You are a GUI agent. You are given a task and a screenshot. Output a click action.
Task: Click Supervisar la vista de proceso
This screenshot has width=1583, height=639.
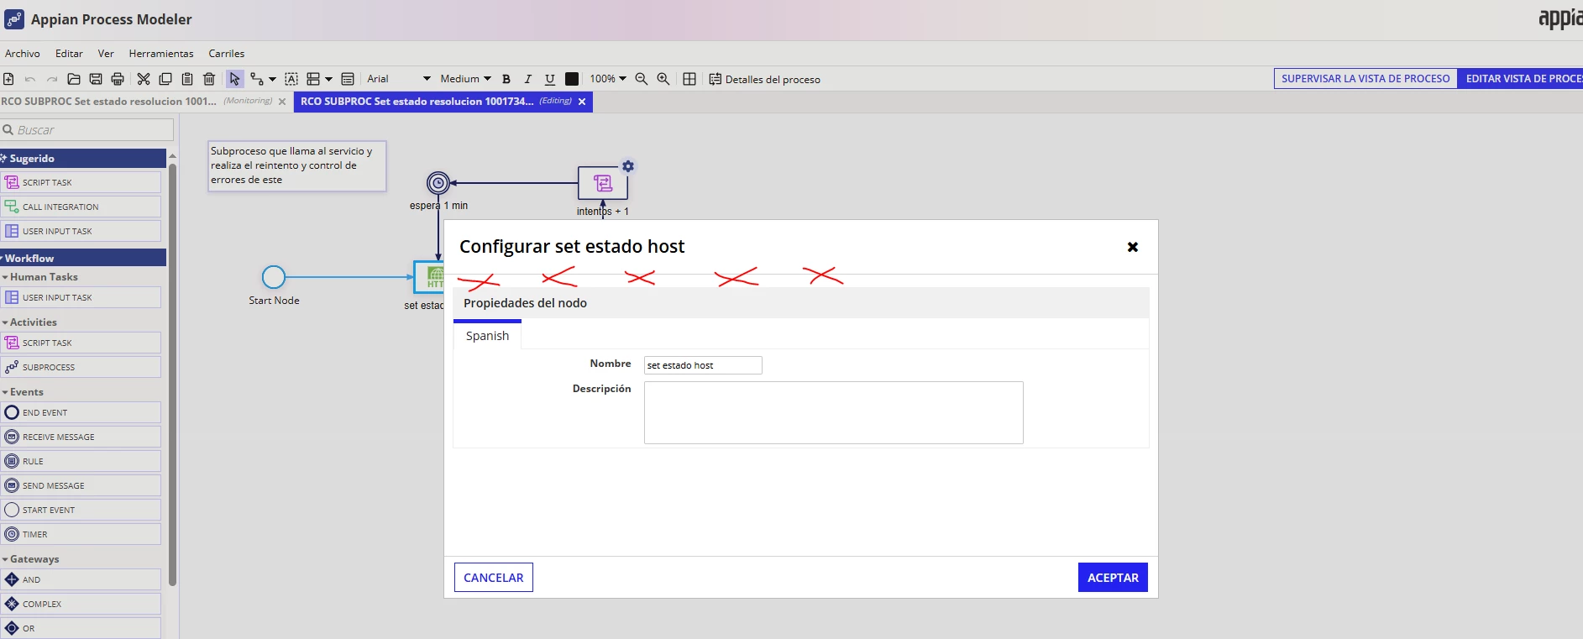(x=1365, y=79)
